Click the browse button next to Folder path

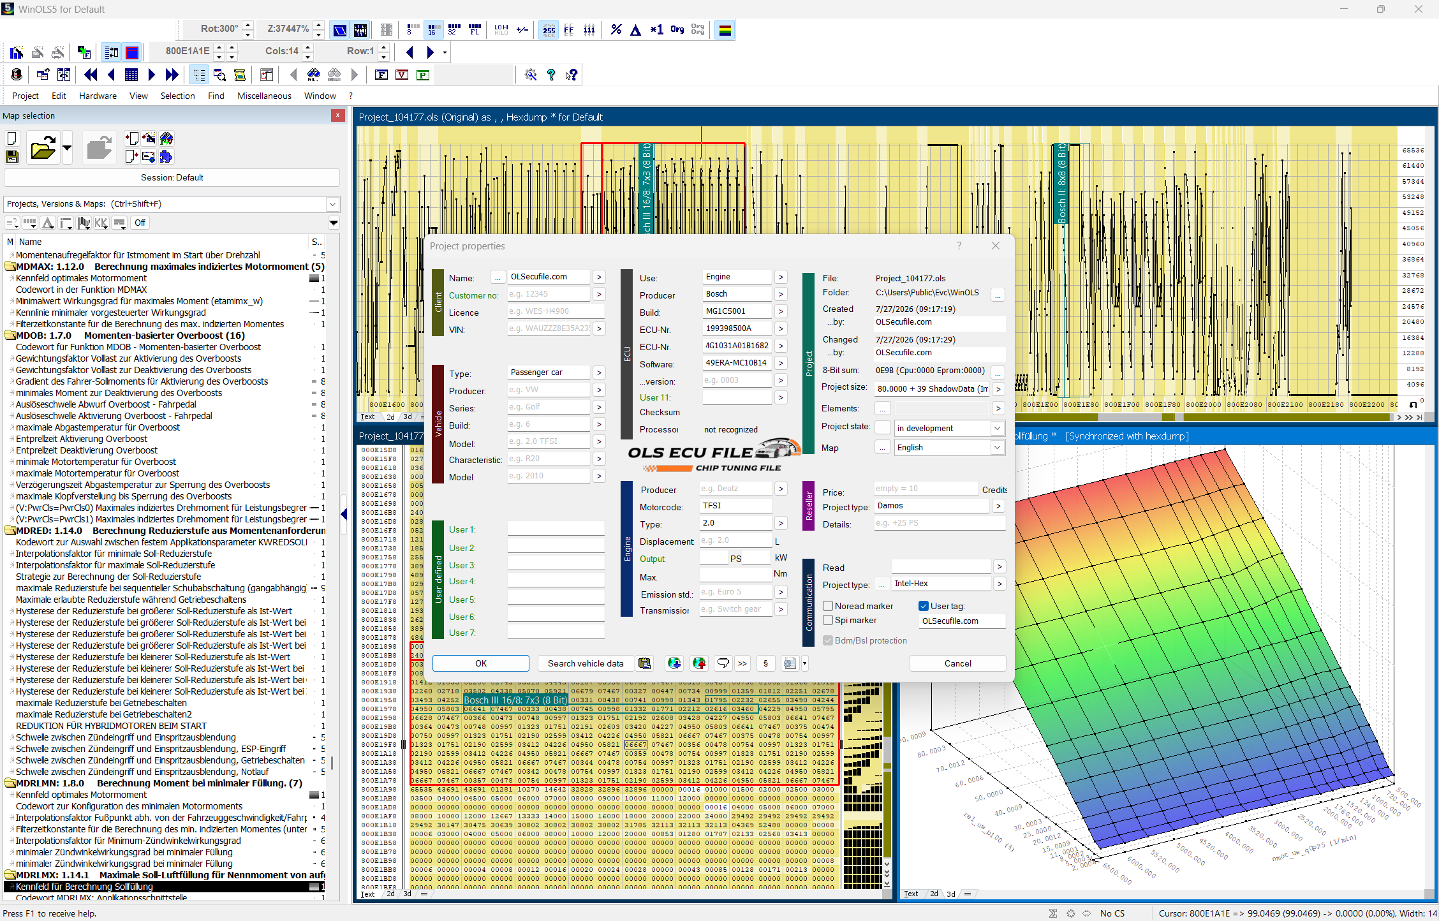point(998,294)
